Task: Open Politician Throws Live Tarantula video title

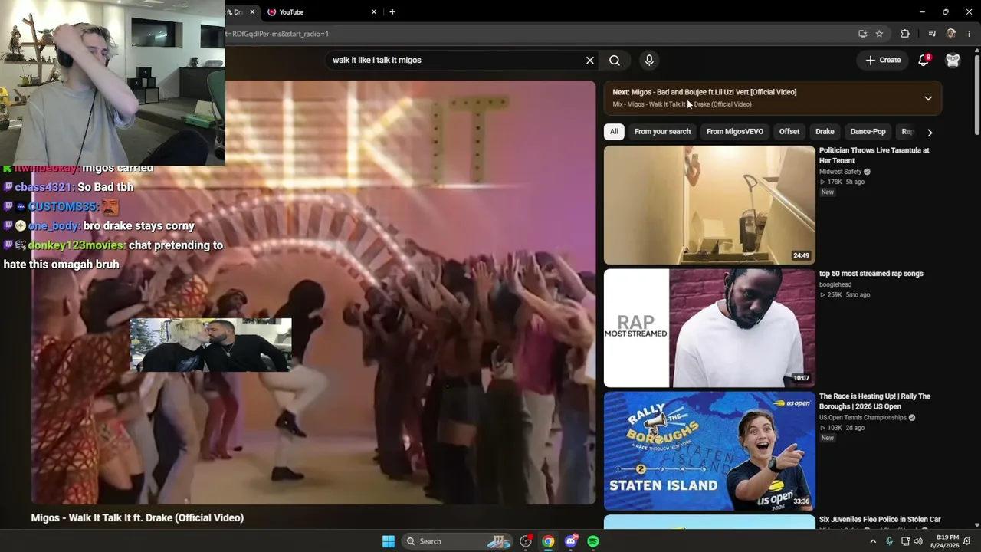Action: click(x=874, y=156)
